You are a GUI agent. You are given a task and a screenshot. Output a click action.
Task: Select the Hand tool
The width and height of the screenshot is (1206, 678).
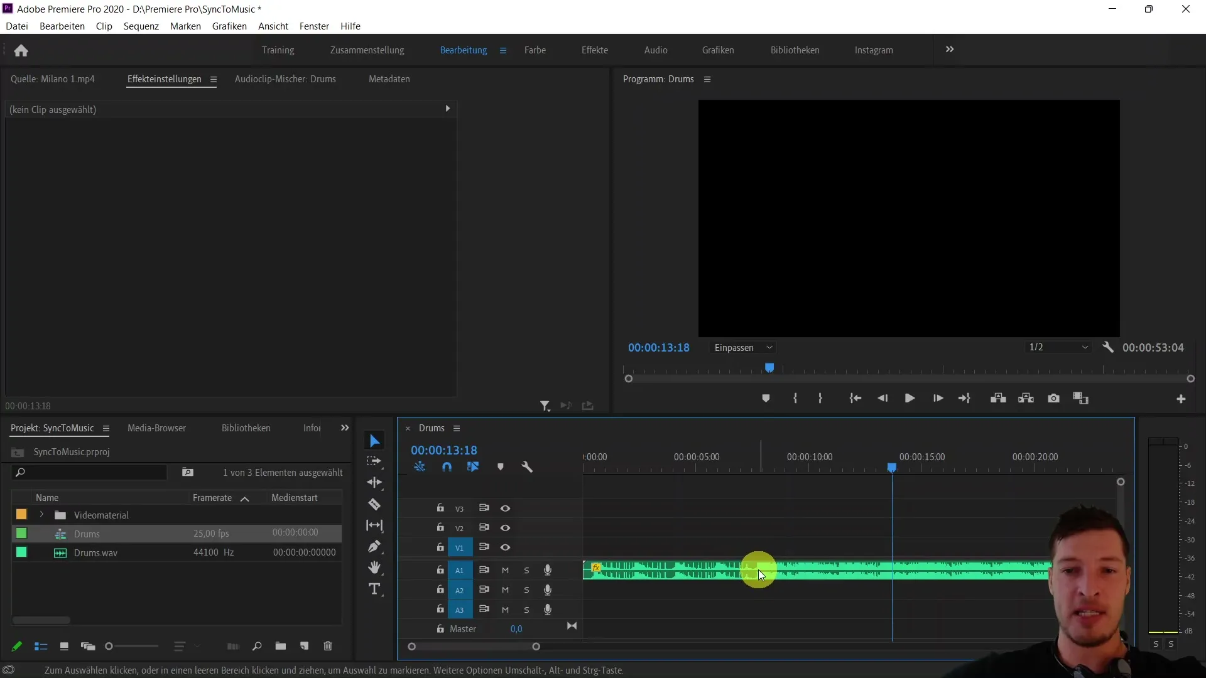(x=374, y=568)
